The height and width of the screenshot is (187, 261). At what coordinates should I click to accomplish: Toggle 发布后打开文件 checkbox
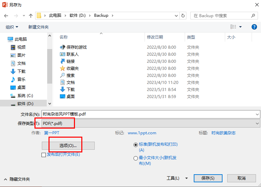[43, 155]
